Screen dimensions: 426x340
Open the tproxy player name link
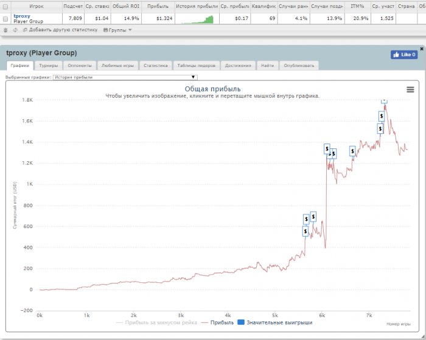[22, 16]
